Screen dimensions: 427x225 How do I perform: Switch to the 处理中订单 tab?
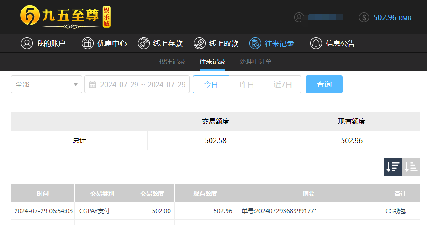coord(256,61)
